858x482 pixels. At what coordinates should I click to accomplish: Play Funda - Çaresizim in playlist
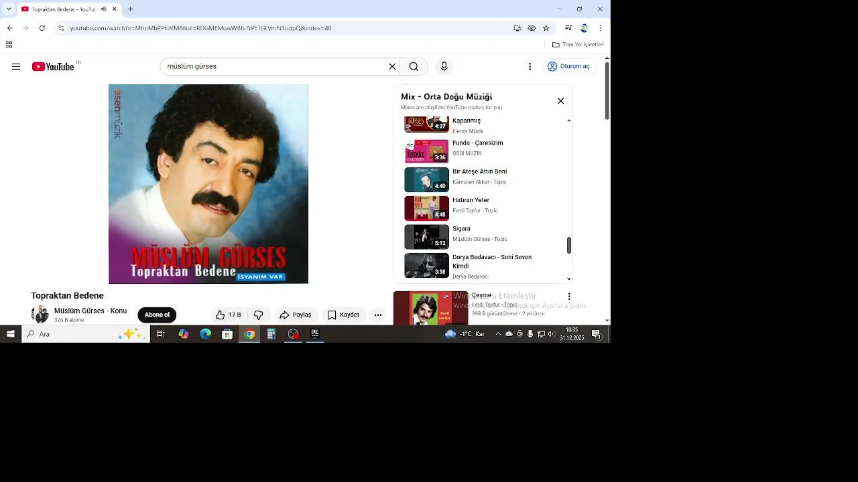tap(477, 143)
